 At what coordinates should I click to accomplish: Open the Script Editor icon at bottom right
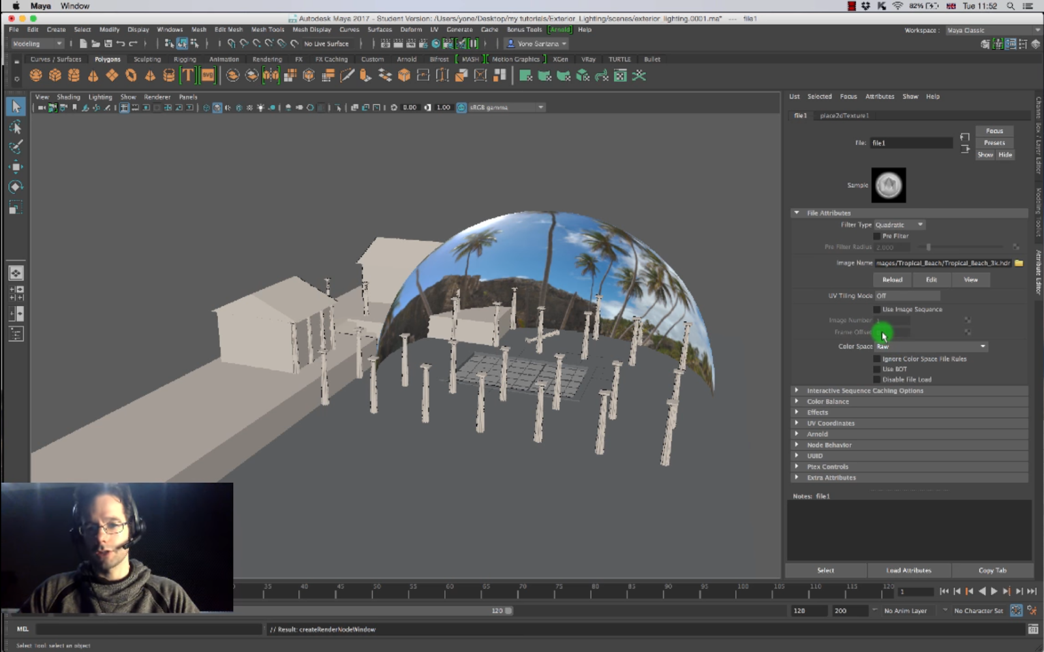point(1033,629)
